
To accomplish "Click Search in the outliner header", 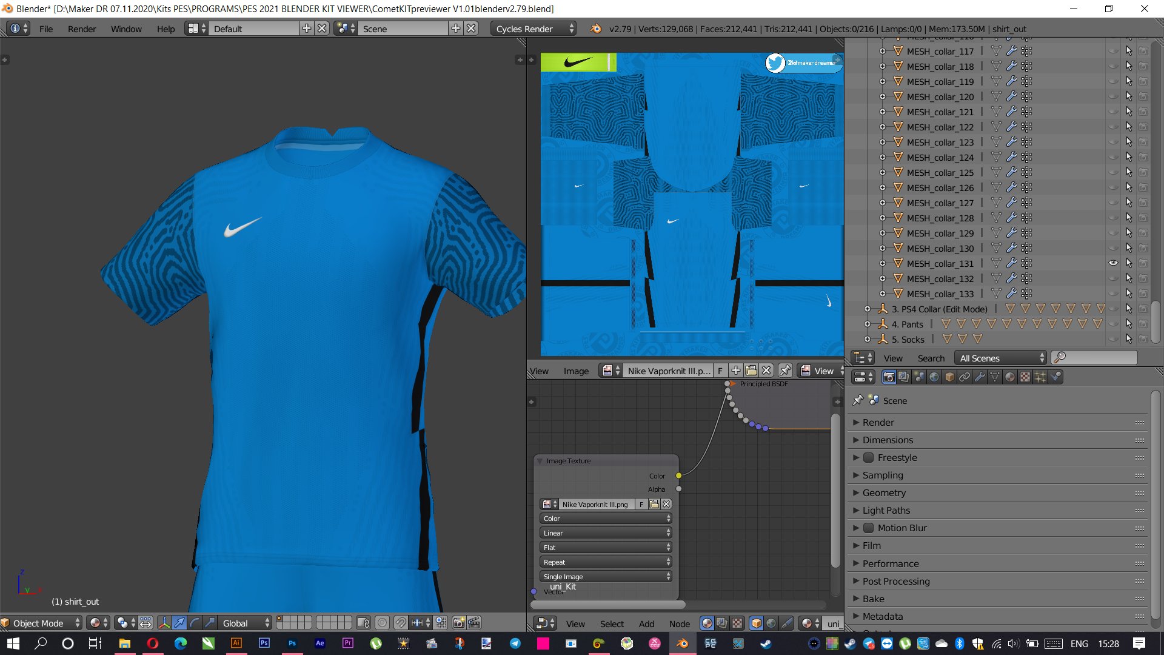I will pyautogui.click(x=931, y=358).
